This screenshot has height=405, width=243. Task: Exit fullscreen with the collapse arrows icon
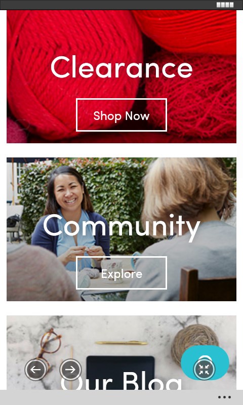click(204, 370)
